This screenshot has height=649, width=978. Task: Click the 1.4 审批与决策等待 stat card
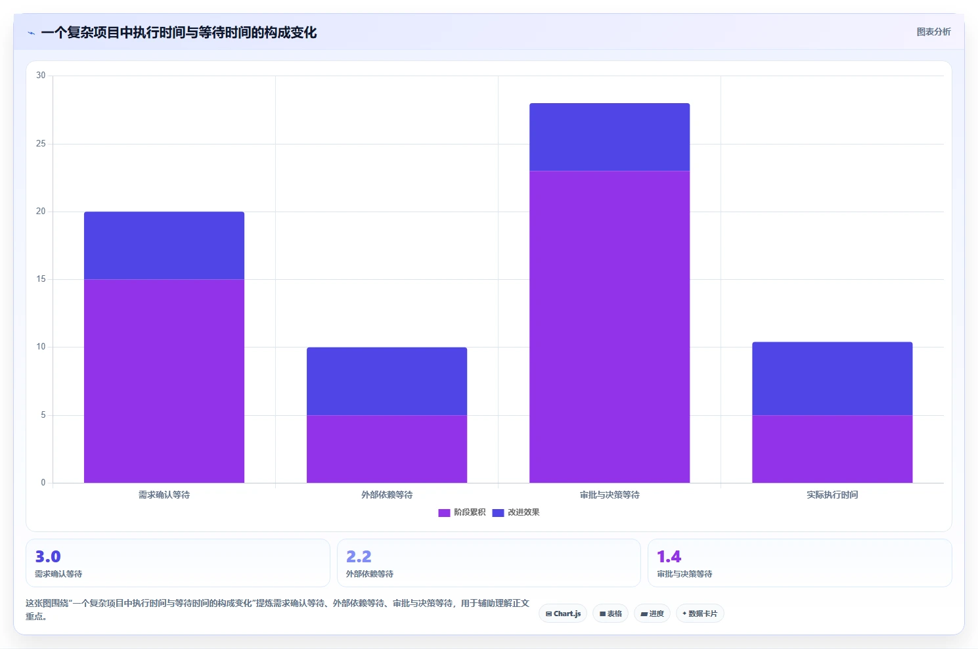[799, 563]
